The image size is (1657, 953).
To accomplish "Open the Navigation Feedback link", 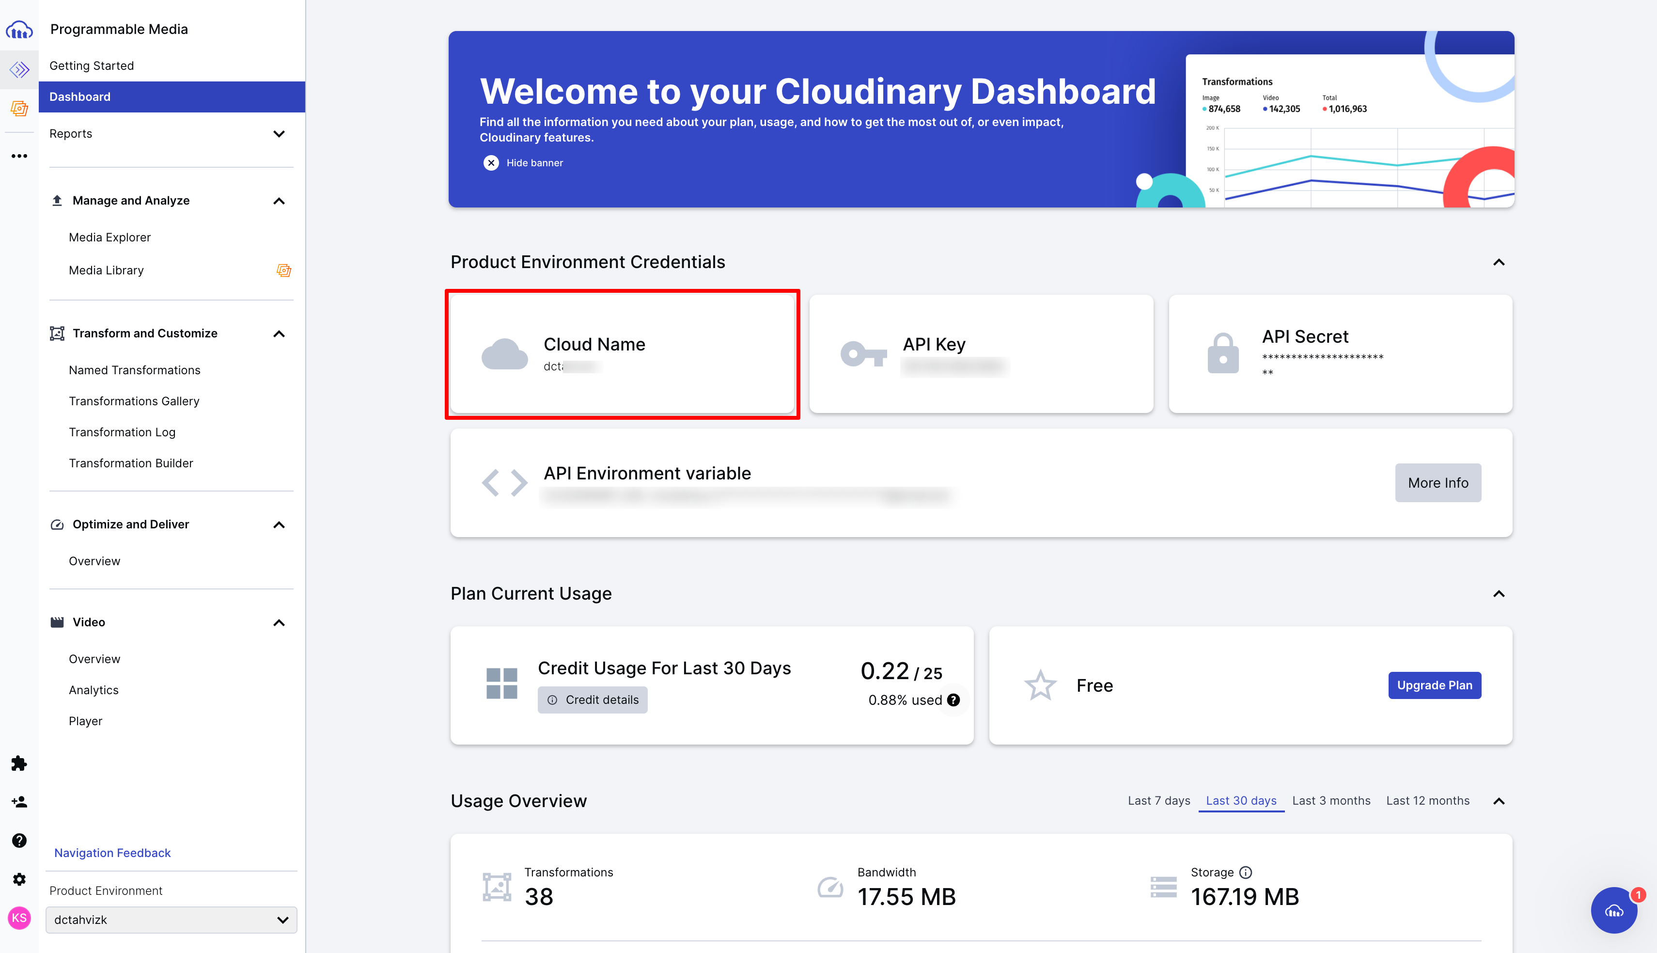I will coord(112,852).
